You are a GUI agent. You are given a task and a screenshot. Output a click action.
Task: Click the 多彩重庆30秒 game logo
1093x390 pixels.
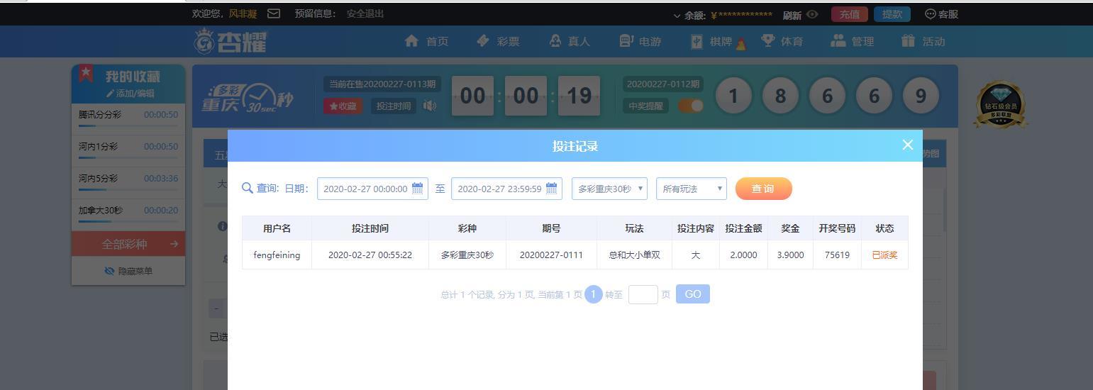(247, 99)
